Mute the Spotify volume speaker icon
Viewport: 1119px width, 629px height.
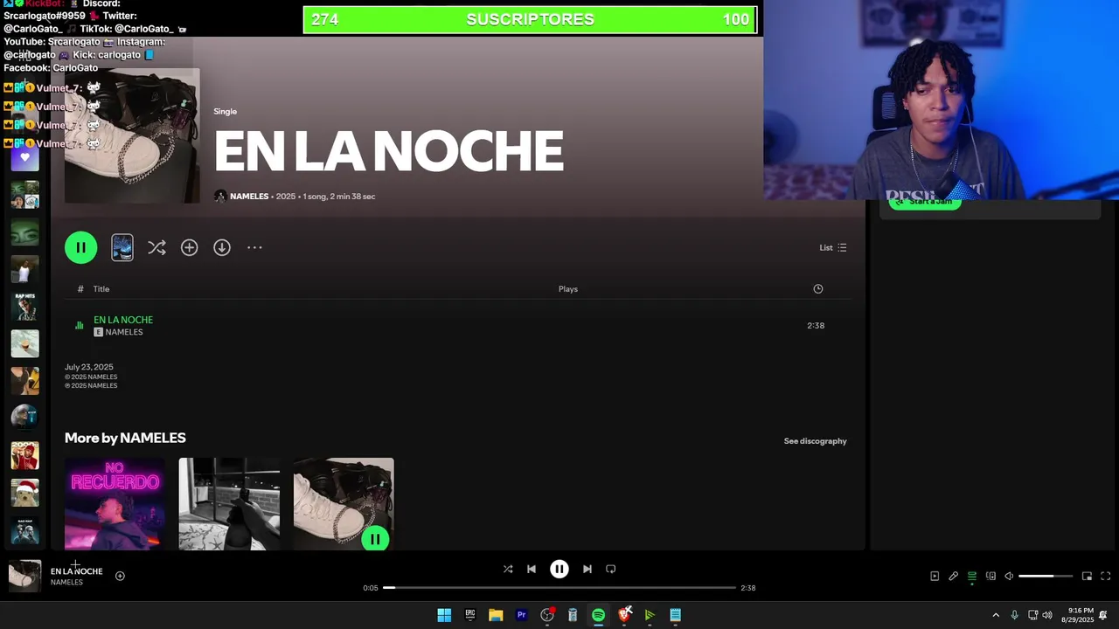(x=1009, y=576)
